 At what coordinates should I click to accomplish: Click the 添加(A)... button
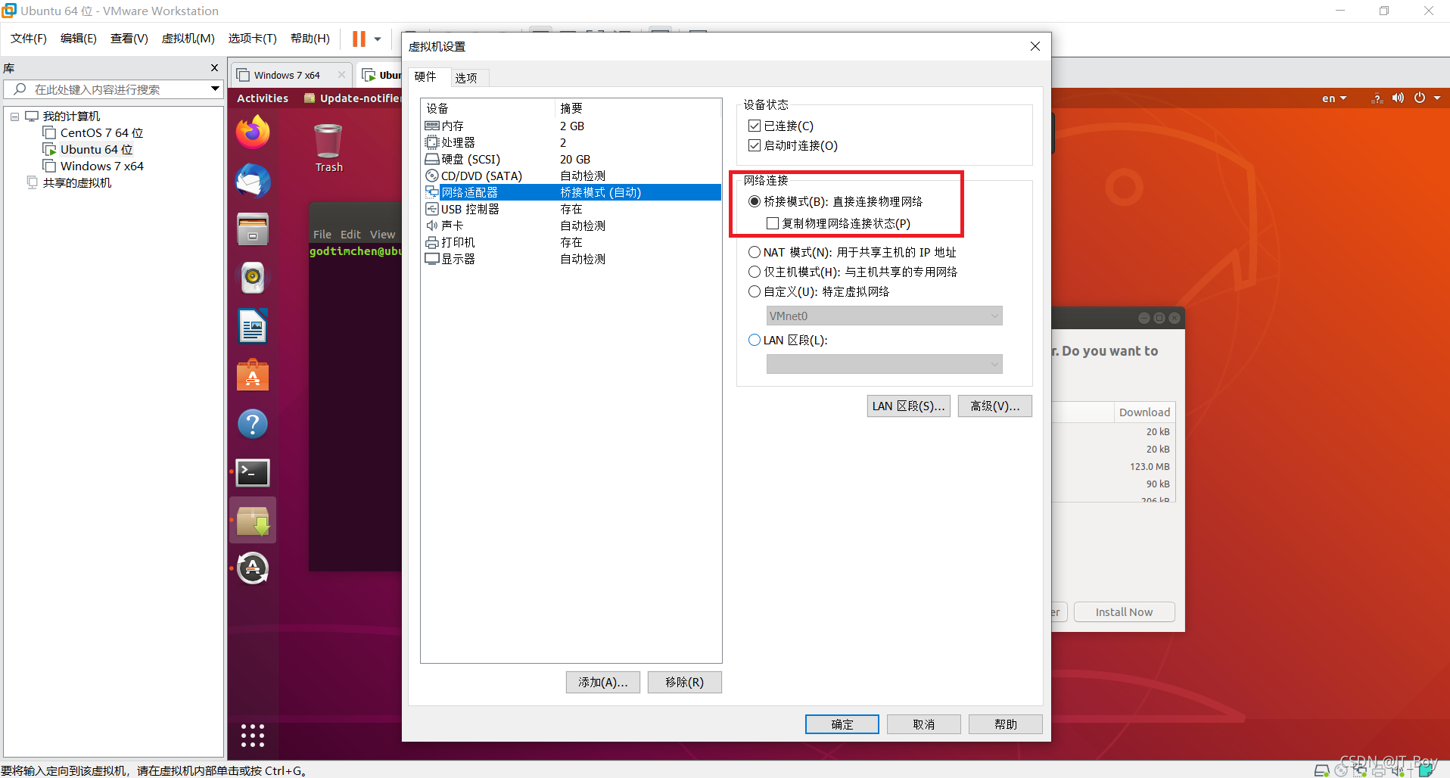click(603, 682)
